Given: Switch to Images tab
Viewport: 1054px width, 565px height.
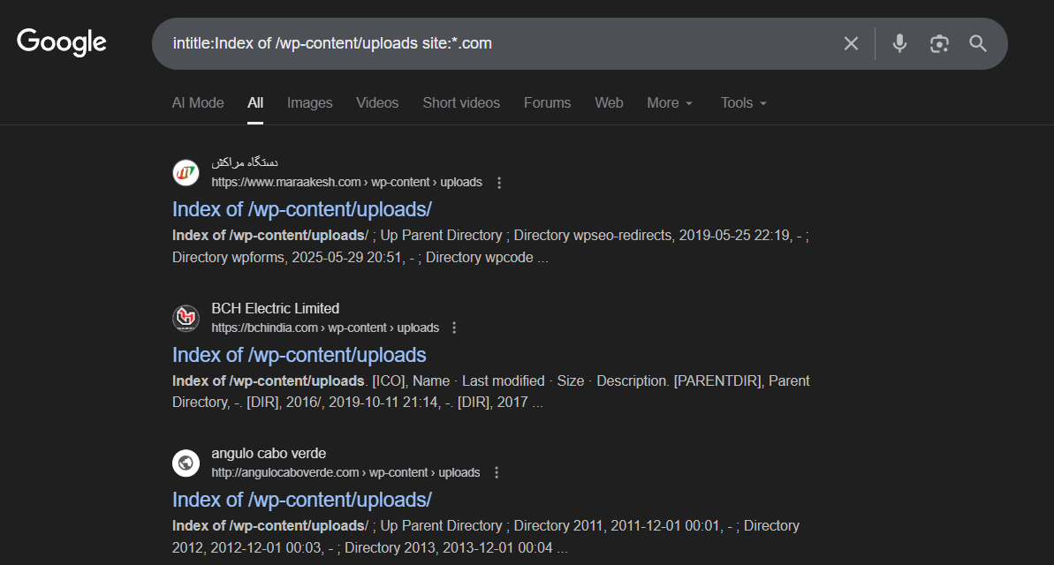Looking at the screenshot, I should 309,103.
